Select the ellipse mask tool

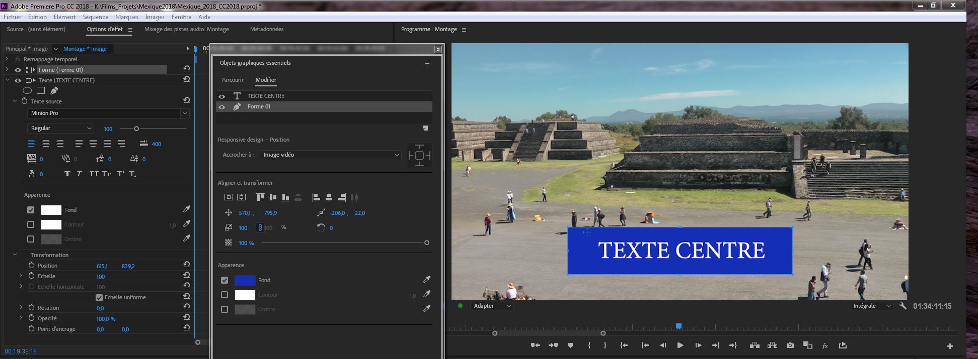(x=27, y=91)
